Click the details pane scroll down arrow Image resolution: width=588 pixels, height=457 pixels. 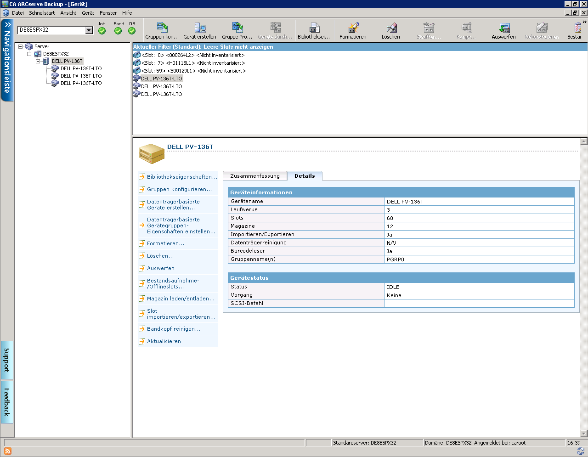click(x=584, y=433)
